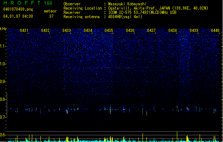Click the 0432 time marker
Image resolution: width=223 pixels, height=142 pixels.
point(45,31)
